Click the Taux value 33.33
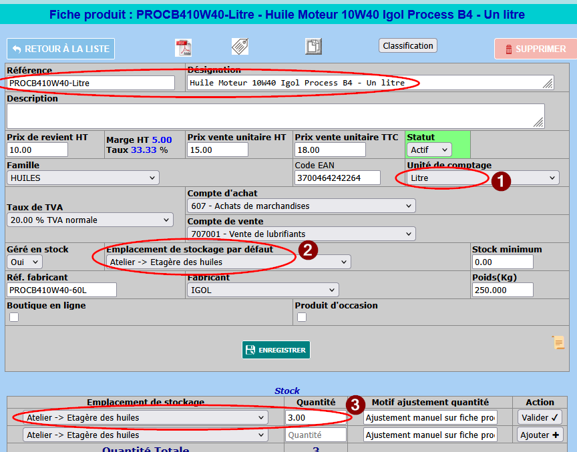The width and height of the screenshot is (577, 452). click(144, 150)
